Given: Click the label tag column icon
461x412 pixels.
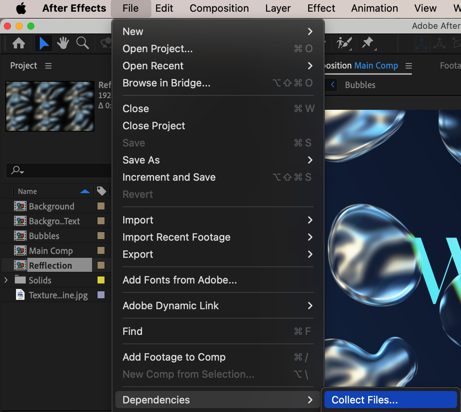Looking at the screenshot, I should pyautogui.click(x=101, y=191).
